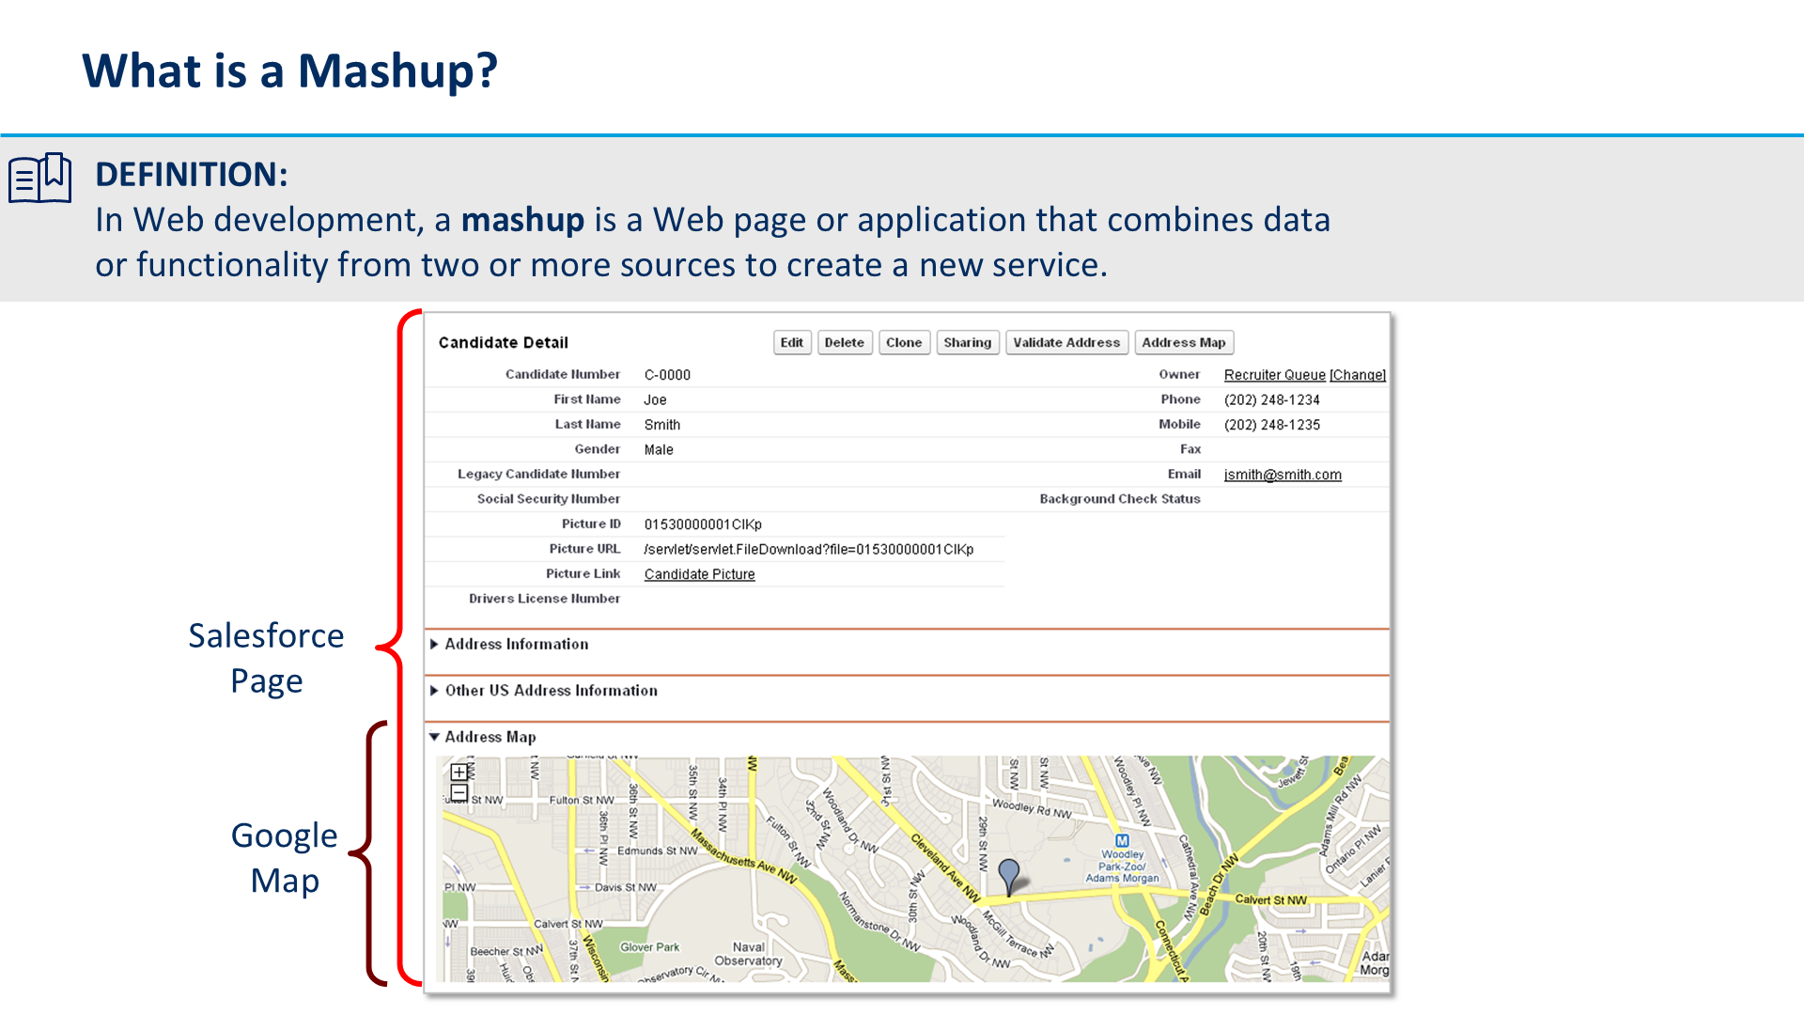The width and height of the screenshot is (1804, 1015).
Task: Select candidate number C-0000
Action: point(667,375)
